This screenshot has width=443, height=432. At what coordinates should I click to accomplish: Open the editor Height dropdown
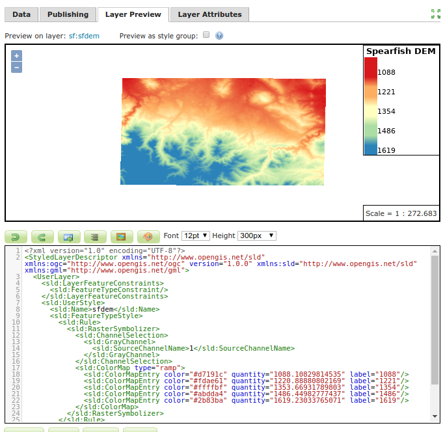(257, 236)
